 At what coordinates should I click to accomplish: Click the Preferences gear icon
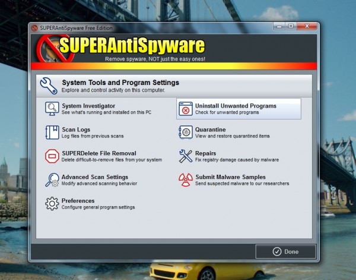coord(52,203)
